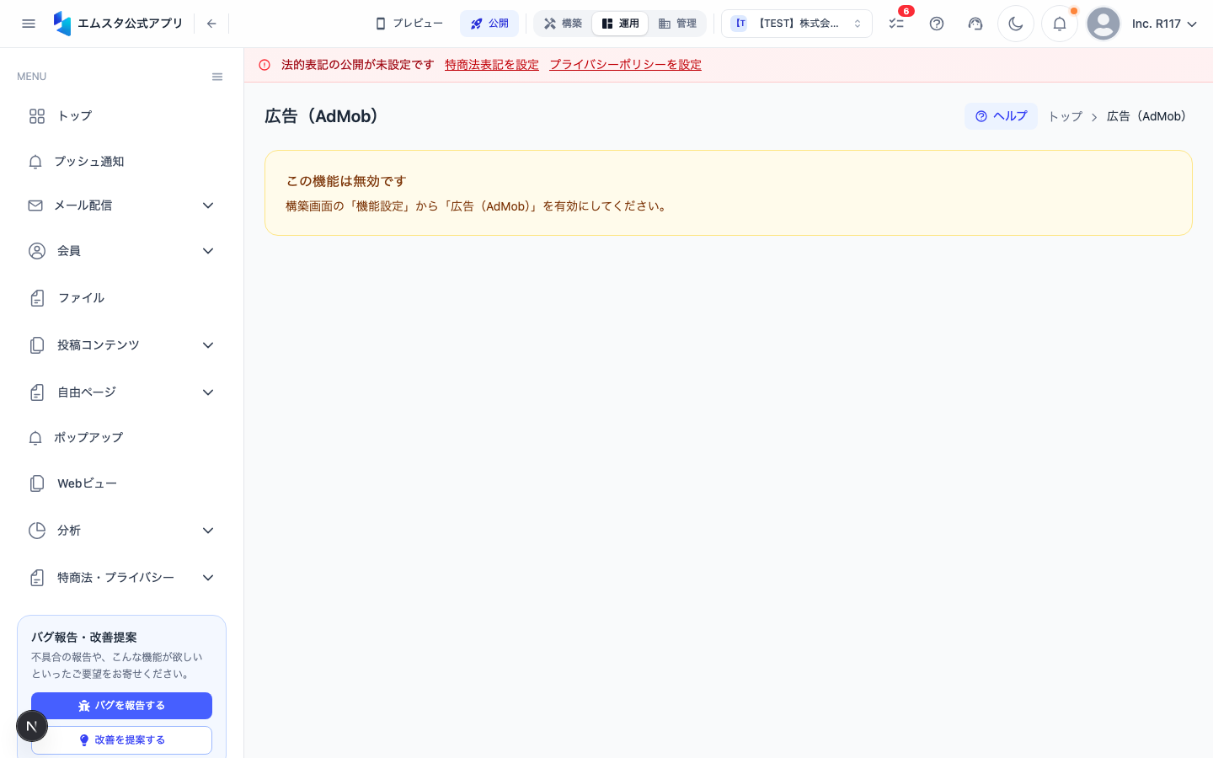Click the ヘルプ button
Image resolution: width=1213 pixels, height=758 pixels.
tap(1001, 116)
